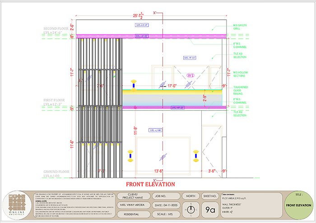
Task: Select the ground floor right wall lamp
Action: click(196, 156)
